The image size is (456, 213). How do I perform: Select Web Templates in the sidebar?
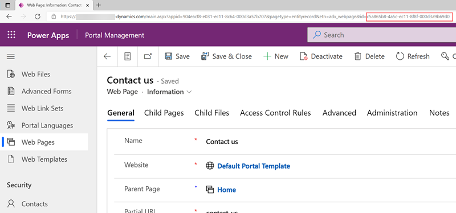pyautogui.click(x=44, y=159)
